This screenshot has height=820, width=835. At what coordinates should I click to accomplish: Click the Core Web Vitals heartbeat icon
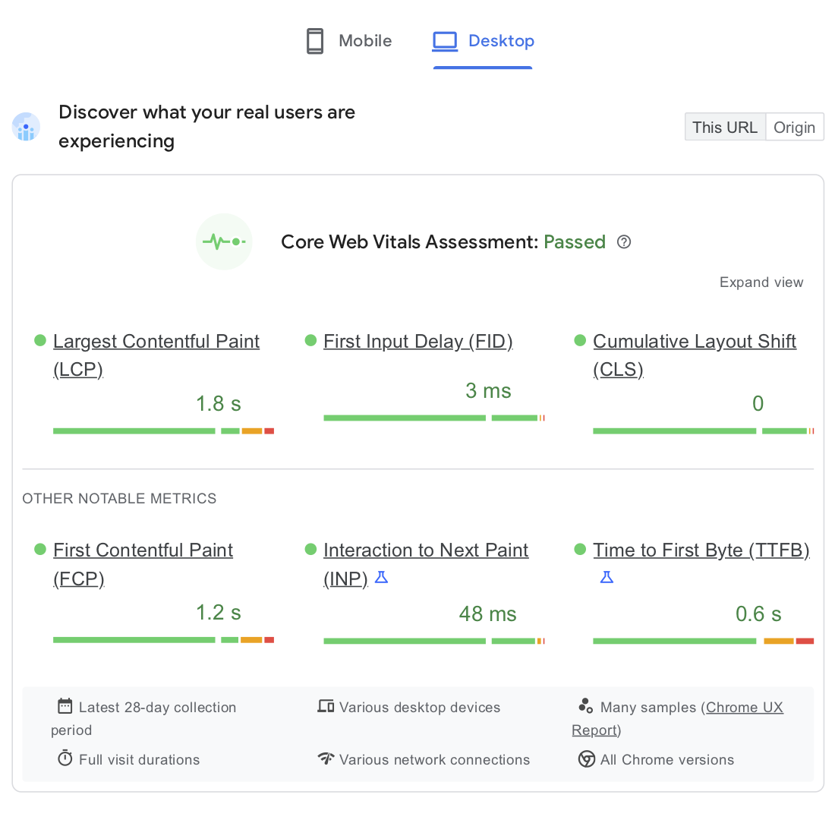(224, 241)
